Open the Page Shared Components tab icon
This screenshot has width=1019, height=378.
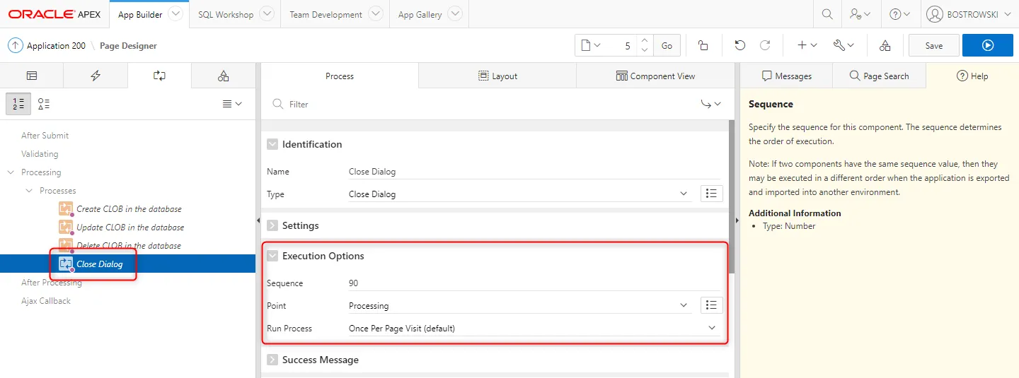point(223,76)
